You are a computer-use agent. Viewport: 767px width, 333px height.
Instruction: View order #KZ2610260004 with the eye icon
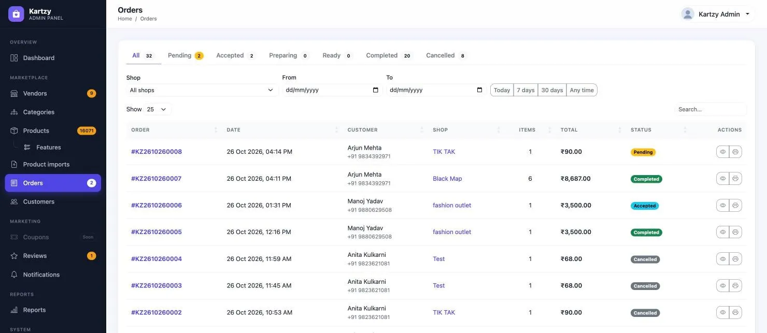pos(722,259)
